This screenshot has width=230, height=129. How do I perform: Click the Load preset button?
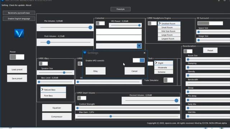click(17, 69)
